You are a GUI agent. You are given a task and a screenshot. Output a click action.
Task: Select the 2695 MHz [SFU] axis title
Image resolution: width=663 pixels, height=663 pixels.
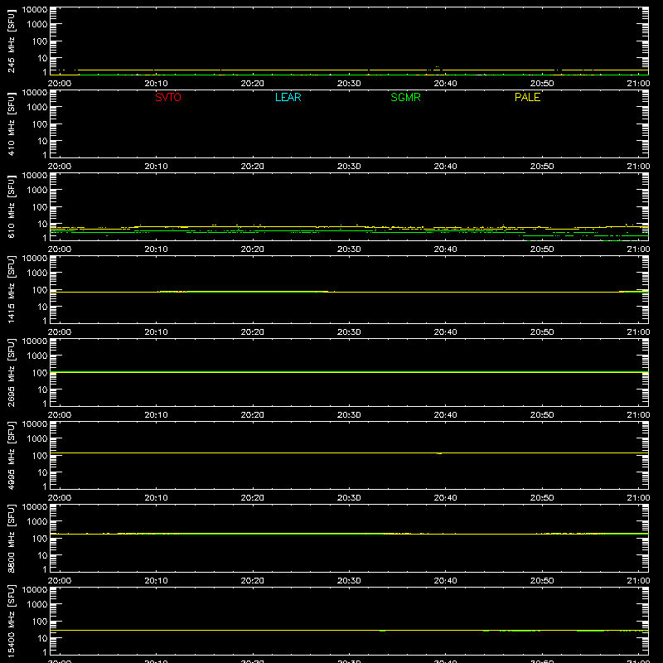[11, 372]
